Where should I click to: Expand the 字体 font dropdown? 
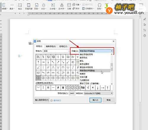point(69,51)
